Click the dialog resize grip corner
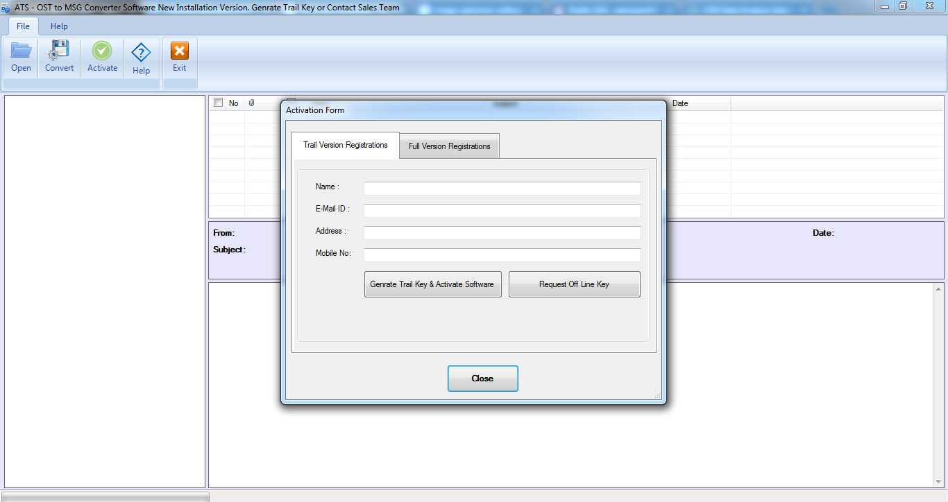 [657, 396]
